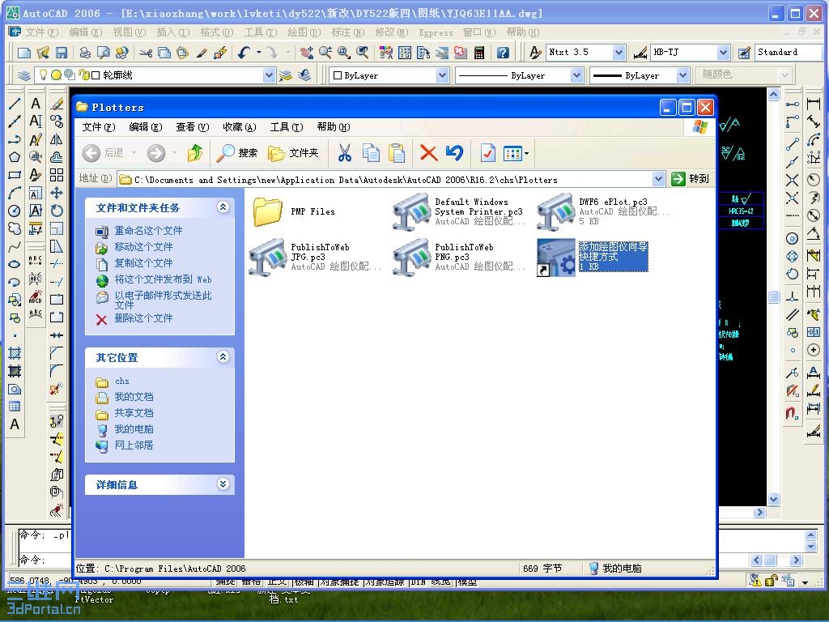The width and height of the screenshot is (829, 622).
Task: Click the Plot printer icon in AutoCAD
Action: point(85,53)
